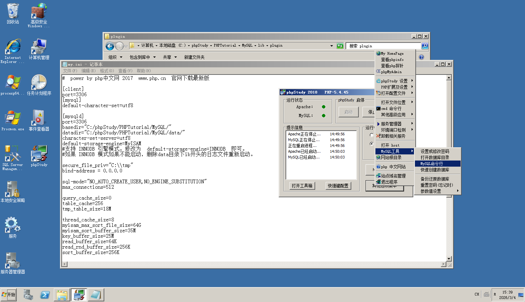Viewport: 525px width, 302px height.
Task: Click the 快捷键配置 button
Action: tap(338, 186)
